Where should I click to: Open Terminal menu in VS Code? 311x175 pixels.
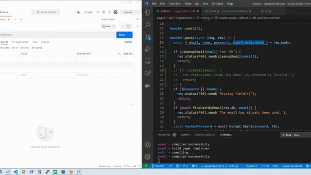point(217,3)
